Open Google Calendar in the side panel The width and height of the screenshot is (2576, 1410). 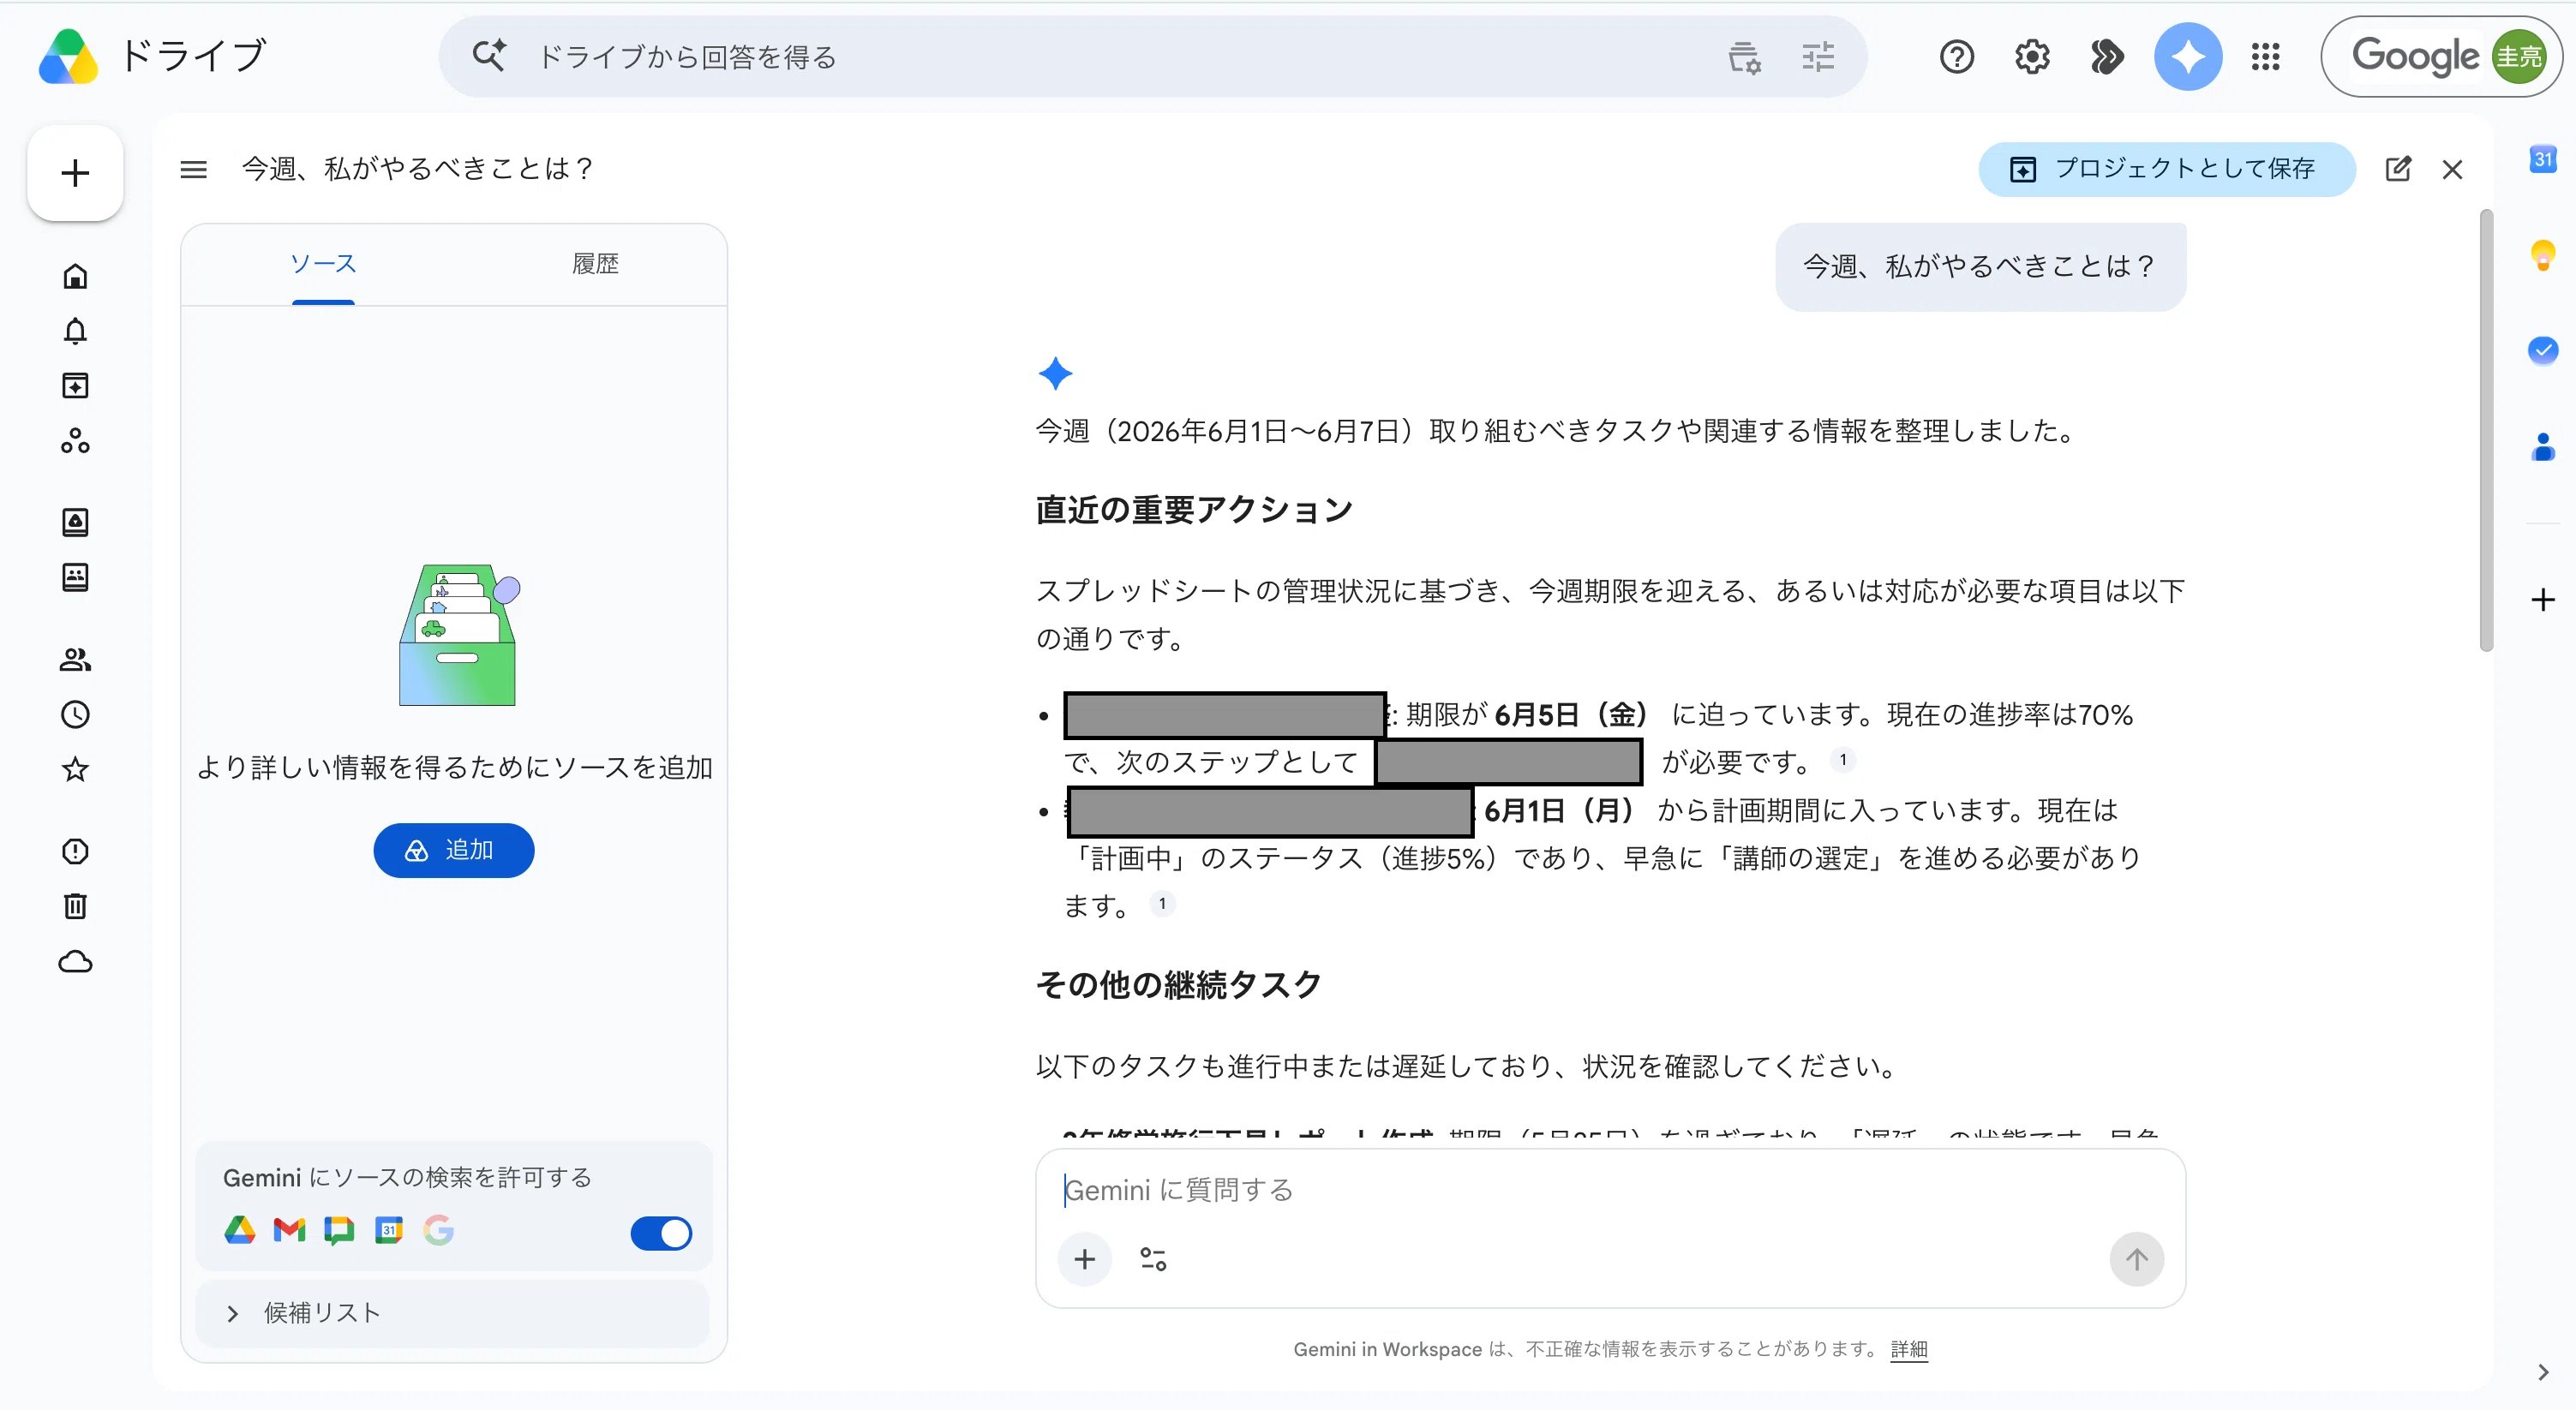pyautogui.click(x=2543, y=160)
